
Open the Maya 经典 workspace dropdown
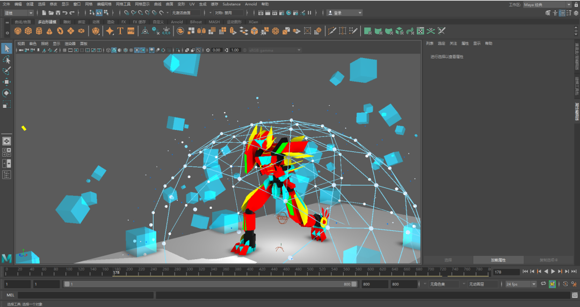click(x=547, y=4)
